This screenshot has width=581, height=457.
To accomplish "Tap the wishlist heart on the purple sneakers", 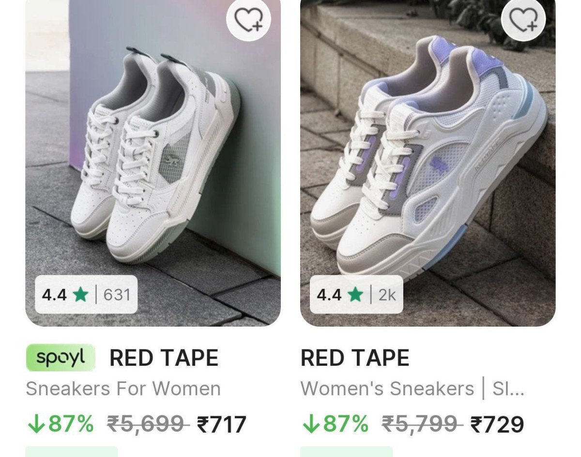I will 523,20.
